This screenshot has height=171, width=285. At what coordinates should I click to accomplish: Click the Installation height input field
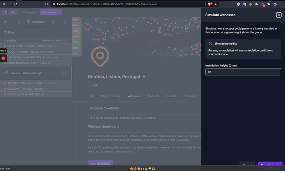[x=243, y=72]
